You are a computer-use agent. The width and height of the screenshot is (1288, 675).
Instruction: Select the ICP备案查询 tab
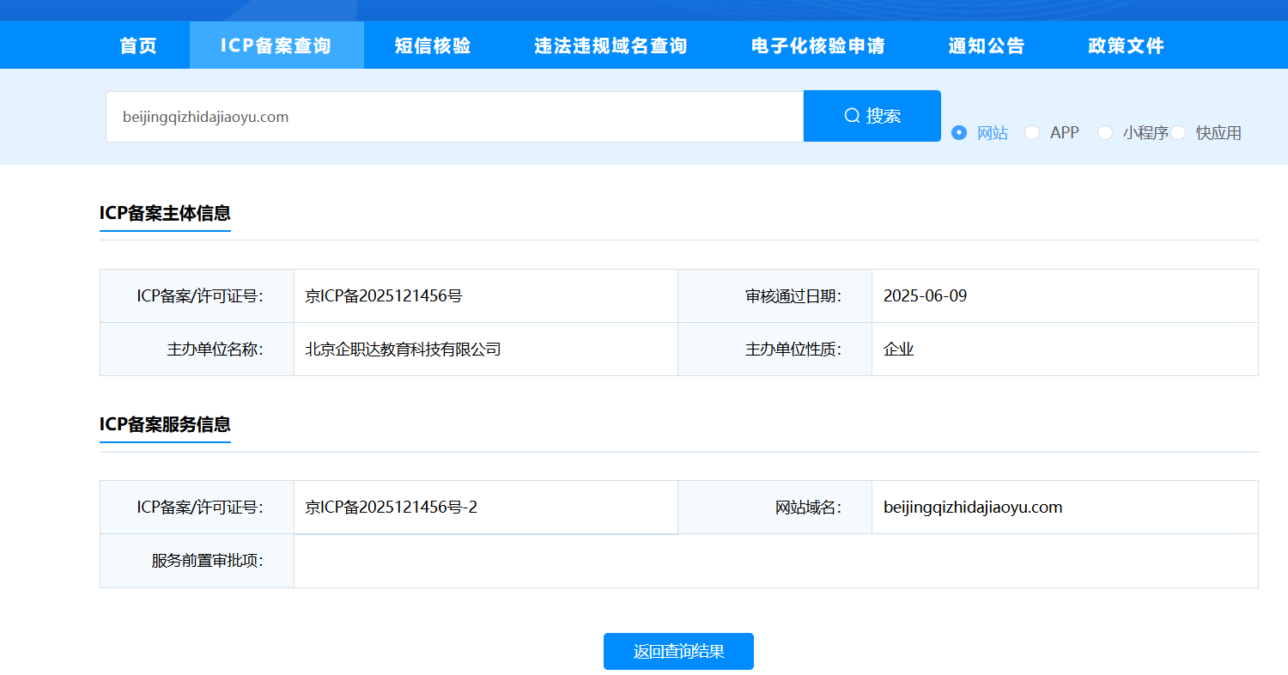[x=276, y=46]
